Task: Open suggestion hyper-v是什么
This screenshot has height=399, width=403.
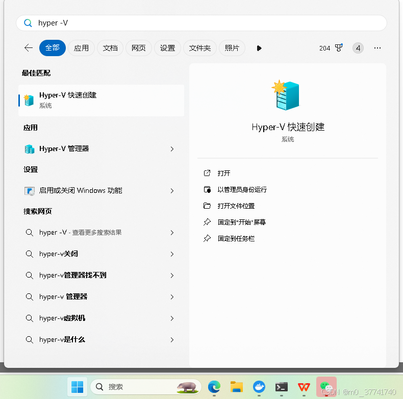Action: (x=102, y=340)
